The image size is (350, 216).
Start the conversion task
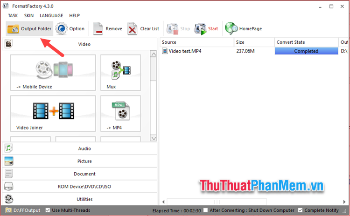click(x=206, y=29)
